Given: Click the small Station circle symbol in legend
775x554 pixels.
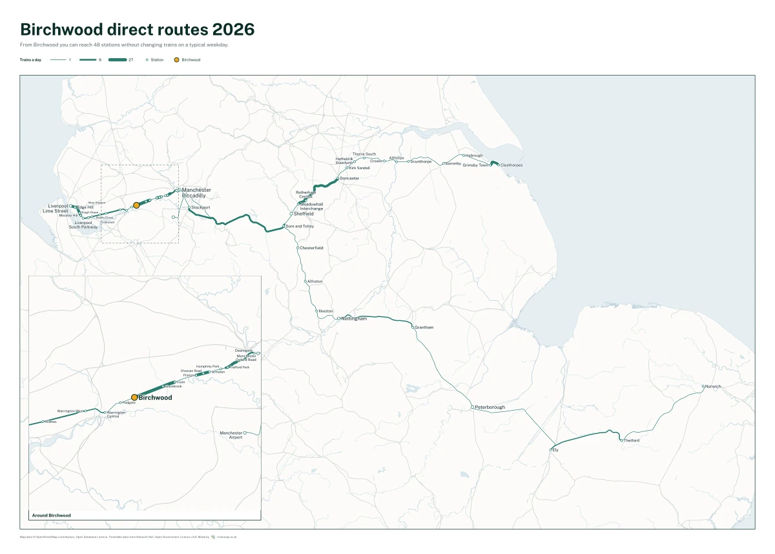Looking at the screenshot, I should tap(147, 59).
